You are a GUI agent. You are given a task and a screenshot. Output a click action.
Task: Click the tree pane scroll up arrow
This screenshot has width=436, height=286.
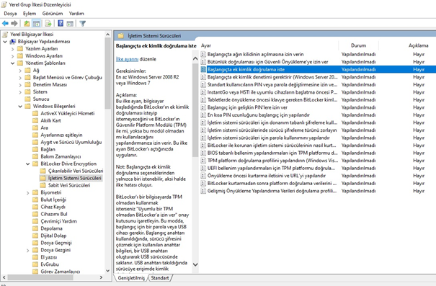pyautogui.click(x=108, y=34)
